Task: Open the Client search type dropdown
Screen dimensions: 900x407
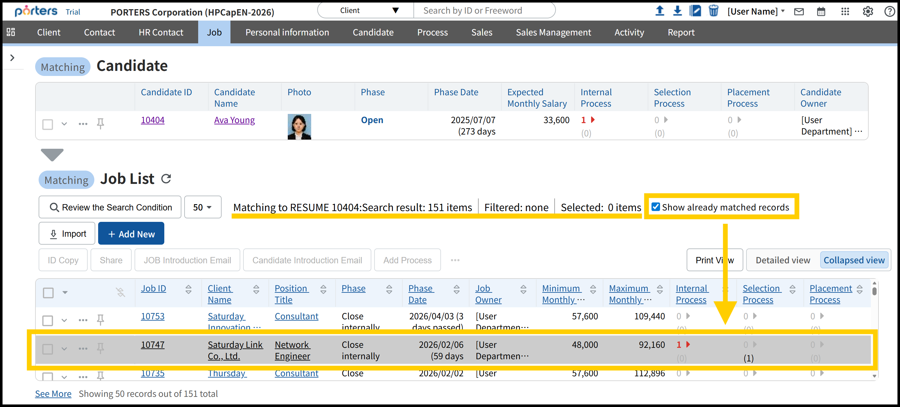Action: (x=365, y=10)
